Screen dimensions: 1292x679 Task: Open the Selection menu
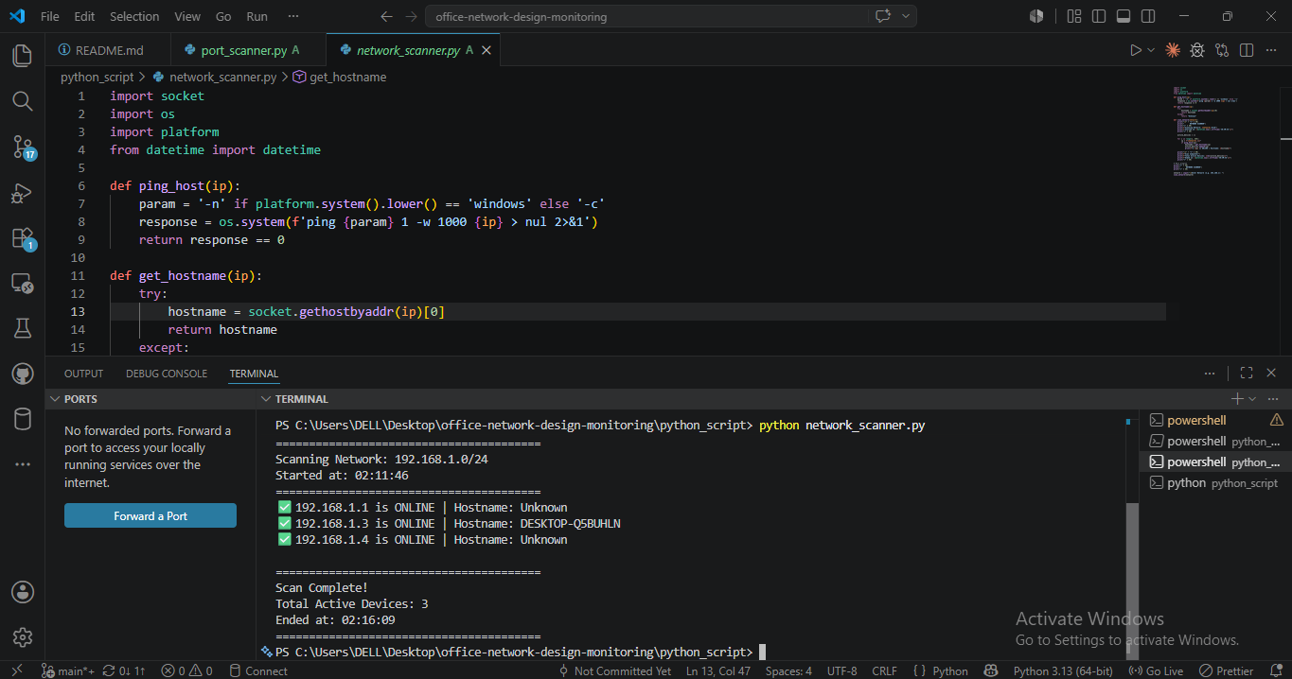[x=134, y=16]
